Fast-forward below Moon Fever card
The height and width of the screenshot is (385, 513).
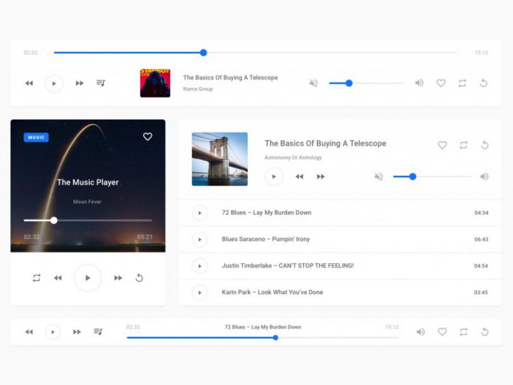[118, 278]
